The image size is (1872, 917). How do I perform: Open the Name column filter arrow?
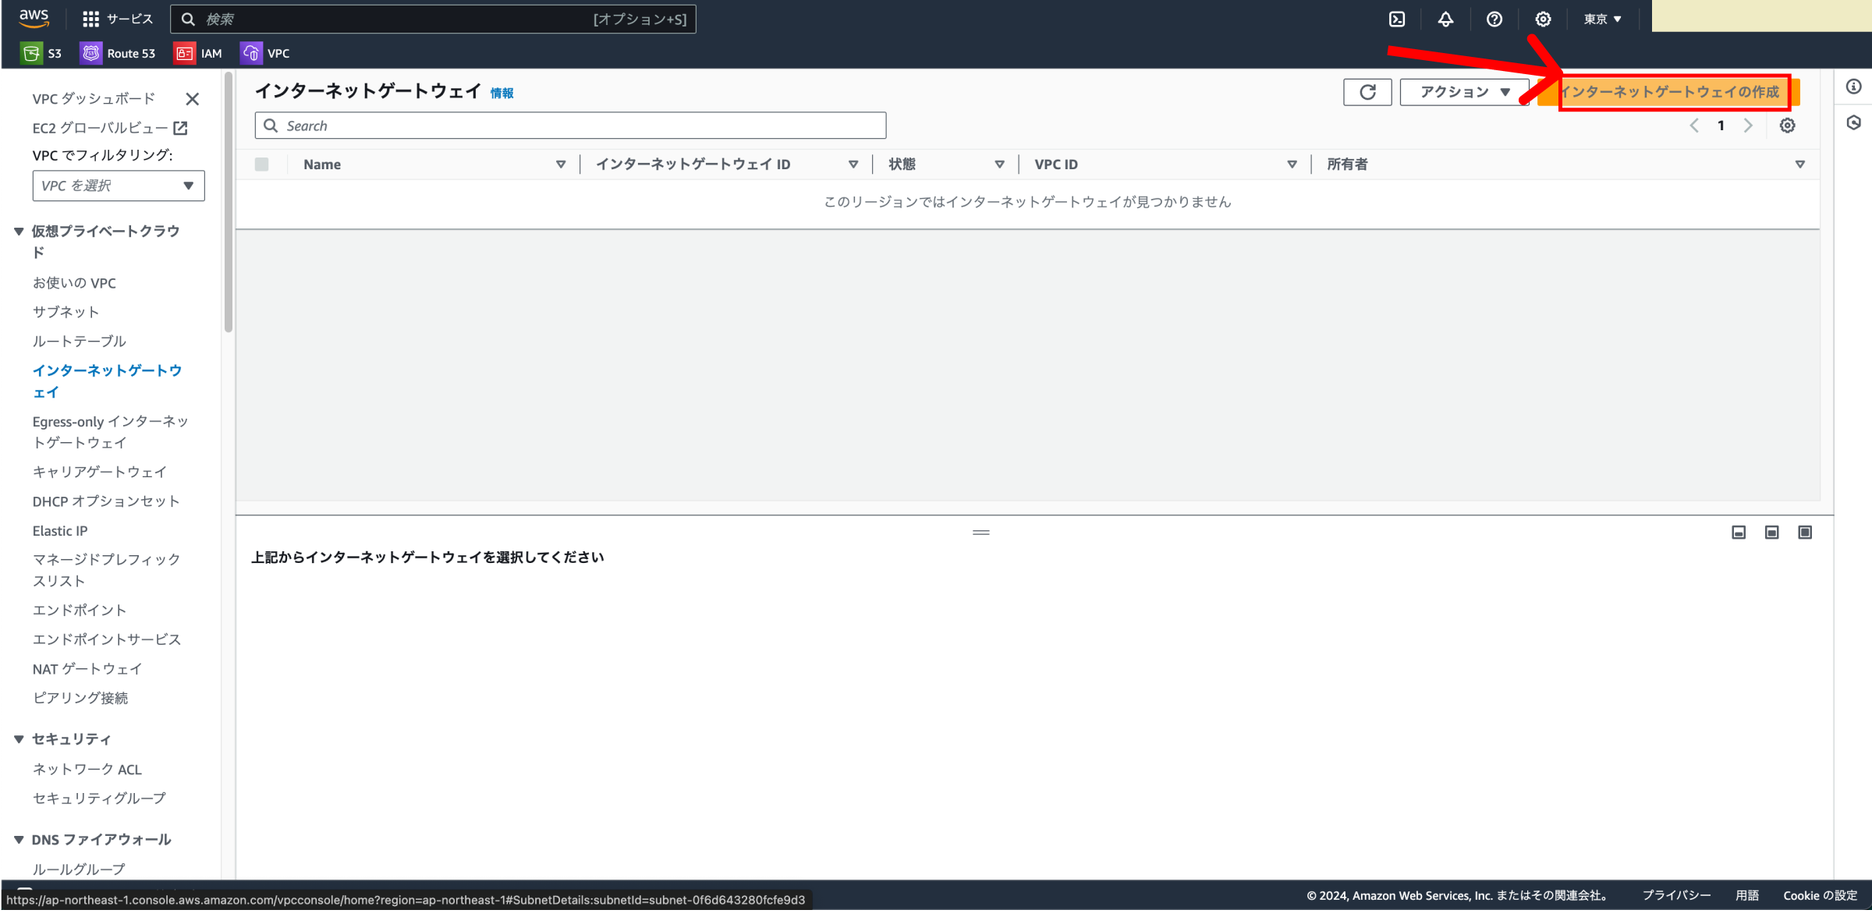[561, 164]
